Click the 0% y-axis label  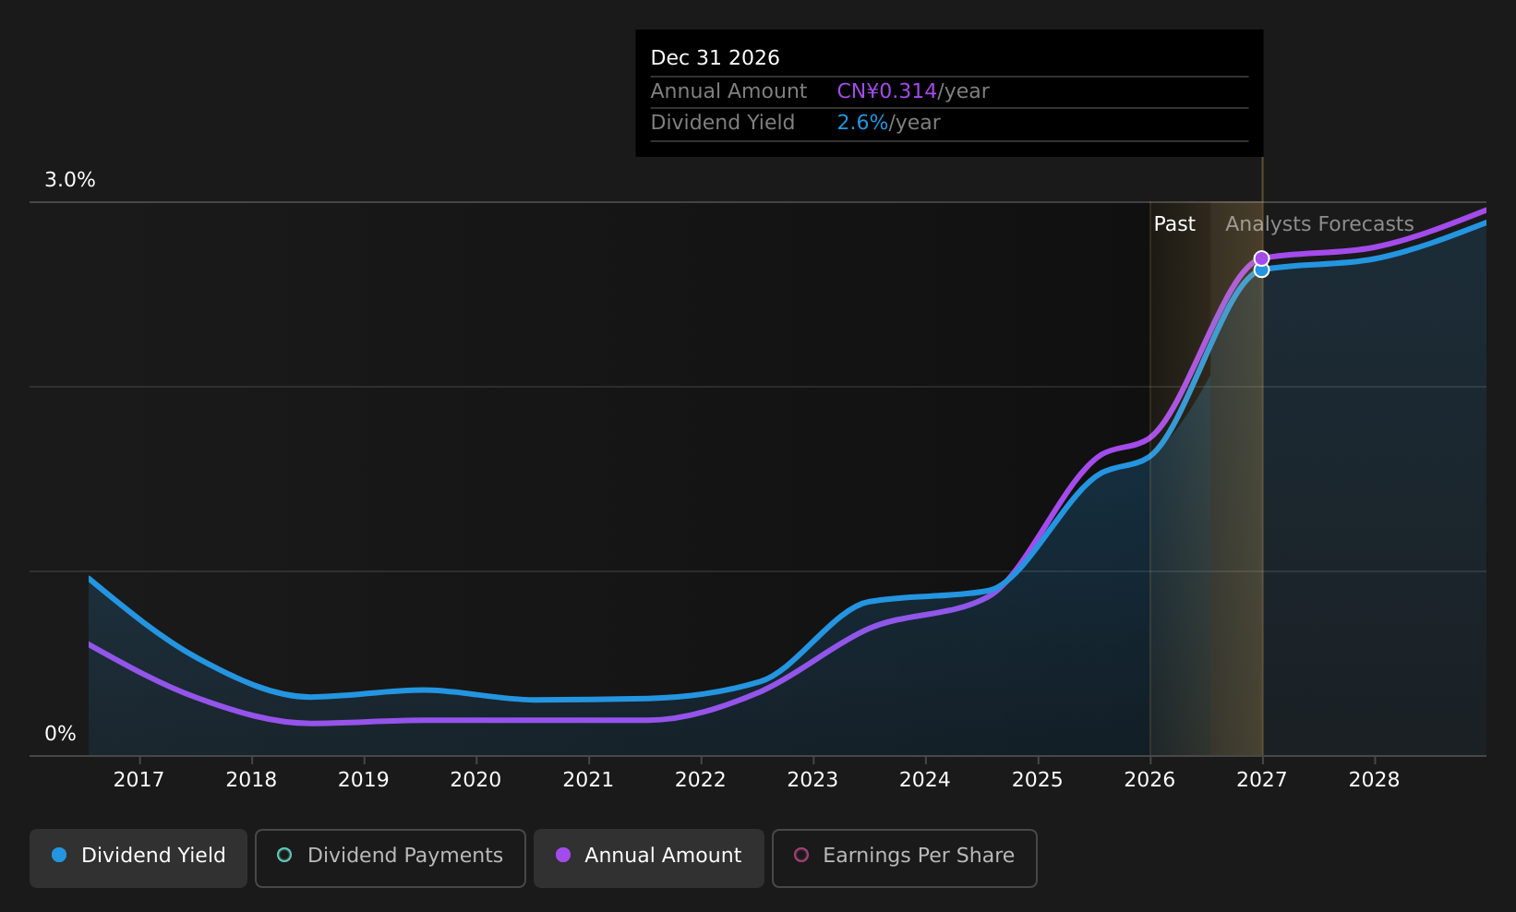point(61,734)
